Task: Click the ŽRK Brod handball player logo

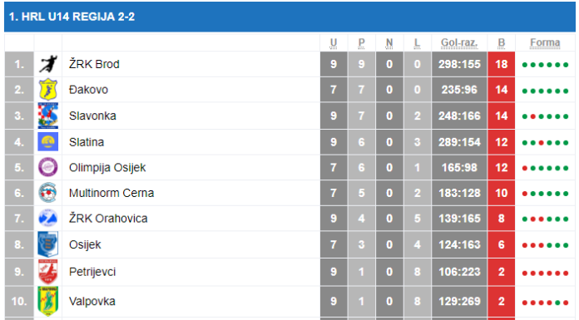Action: coord(48,64)
